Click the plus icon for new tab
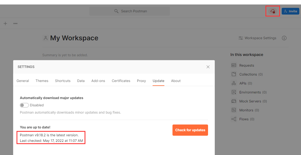301x155 pixels. point(5,24)
